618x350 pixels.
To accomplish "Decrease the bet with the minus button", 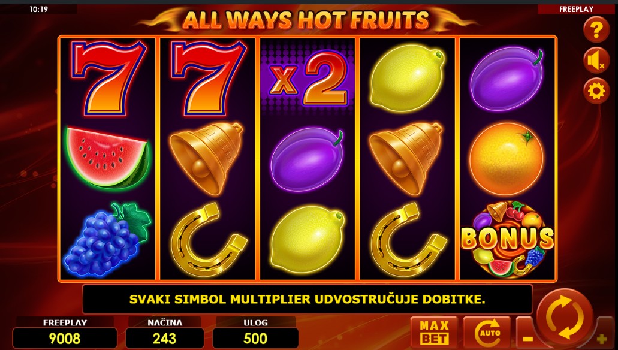I will pos(527,338).
